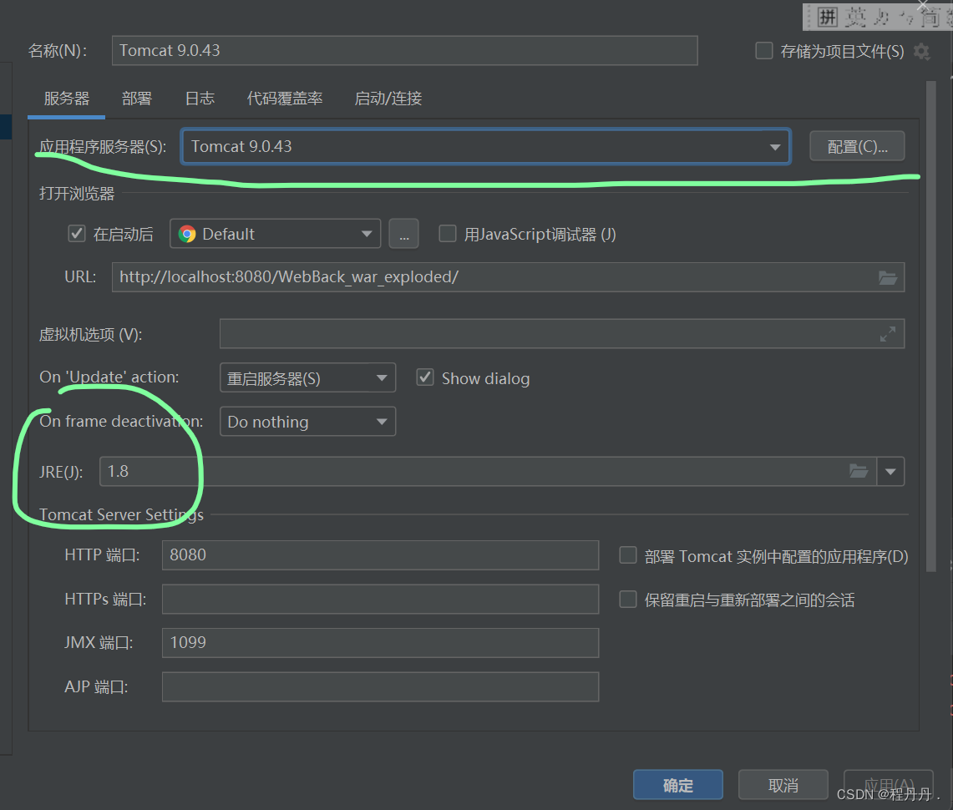
Task: Open the 应用程序服务器 Tomcat 9.0.43 dropdown
Action: pyautogui.click(x=485, y=146)
